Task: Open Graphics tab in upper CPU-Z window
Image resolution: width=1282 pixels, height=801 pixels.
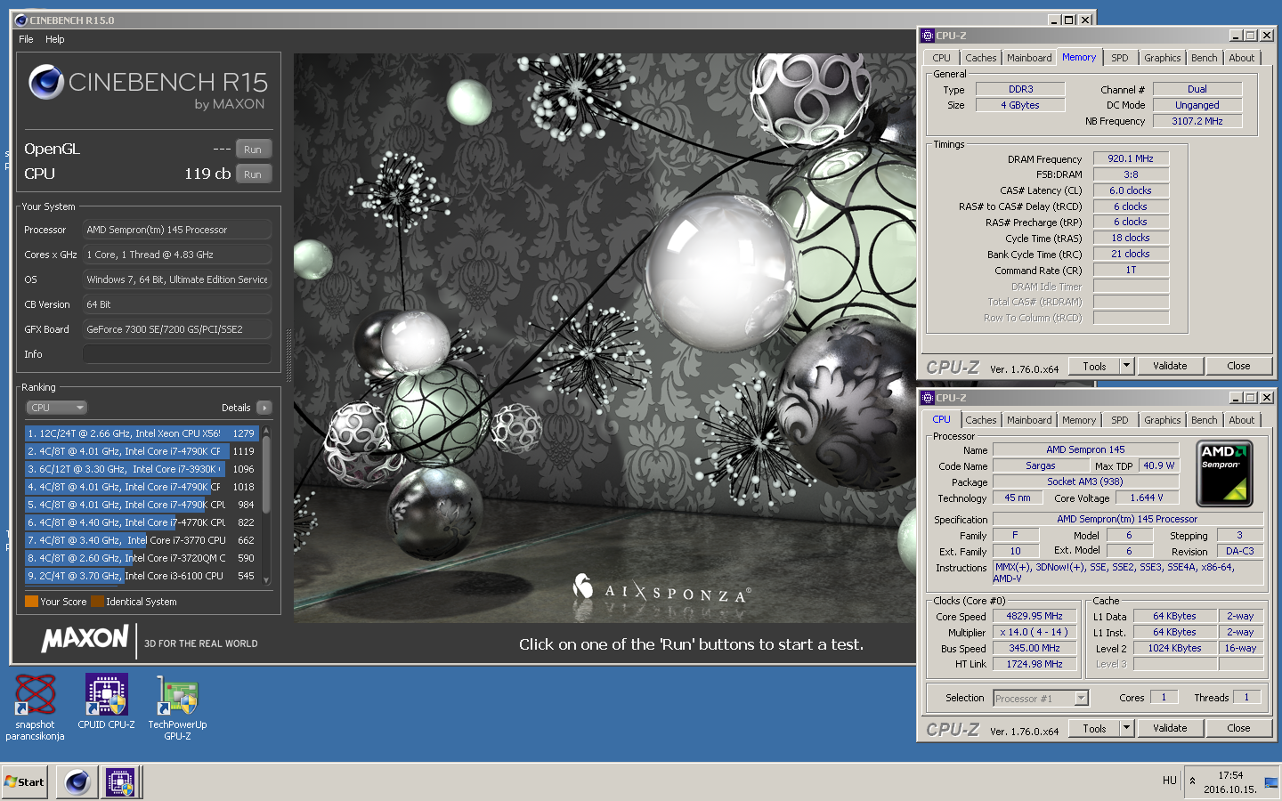Action: pos(1162,58)
